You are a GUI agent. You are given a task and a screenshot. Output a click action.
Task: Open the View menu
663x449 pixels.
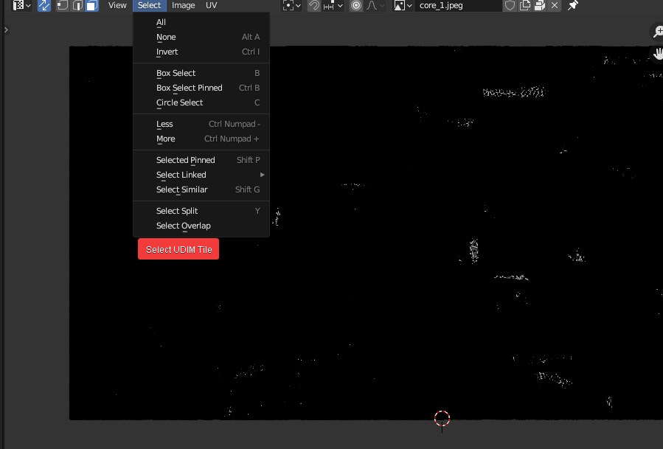117,5
